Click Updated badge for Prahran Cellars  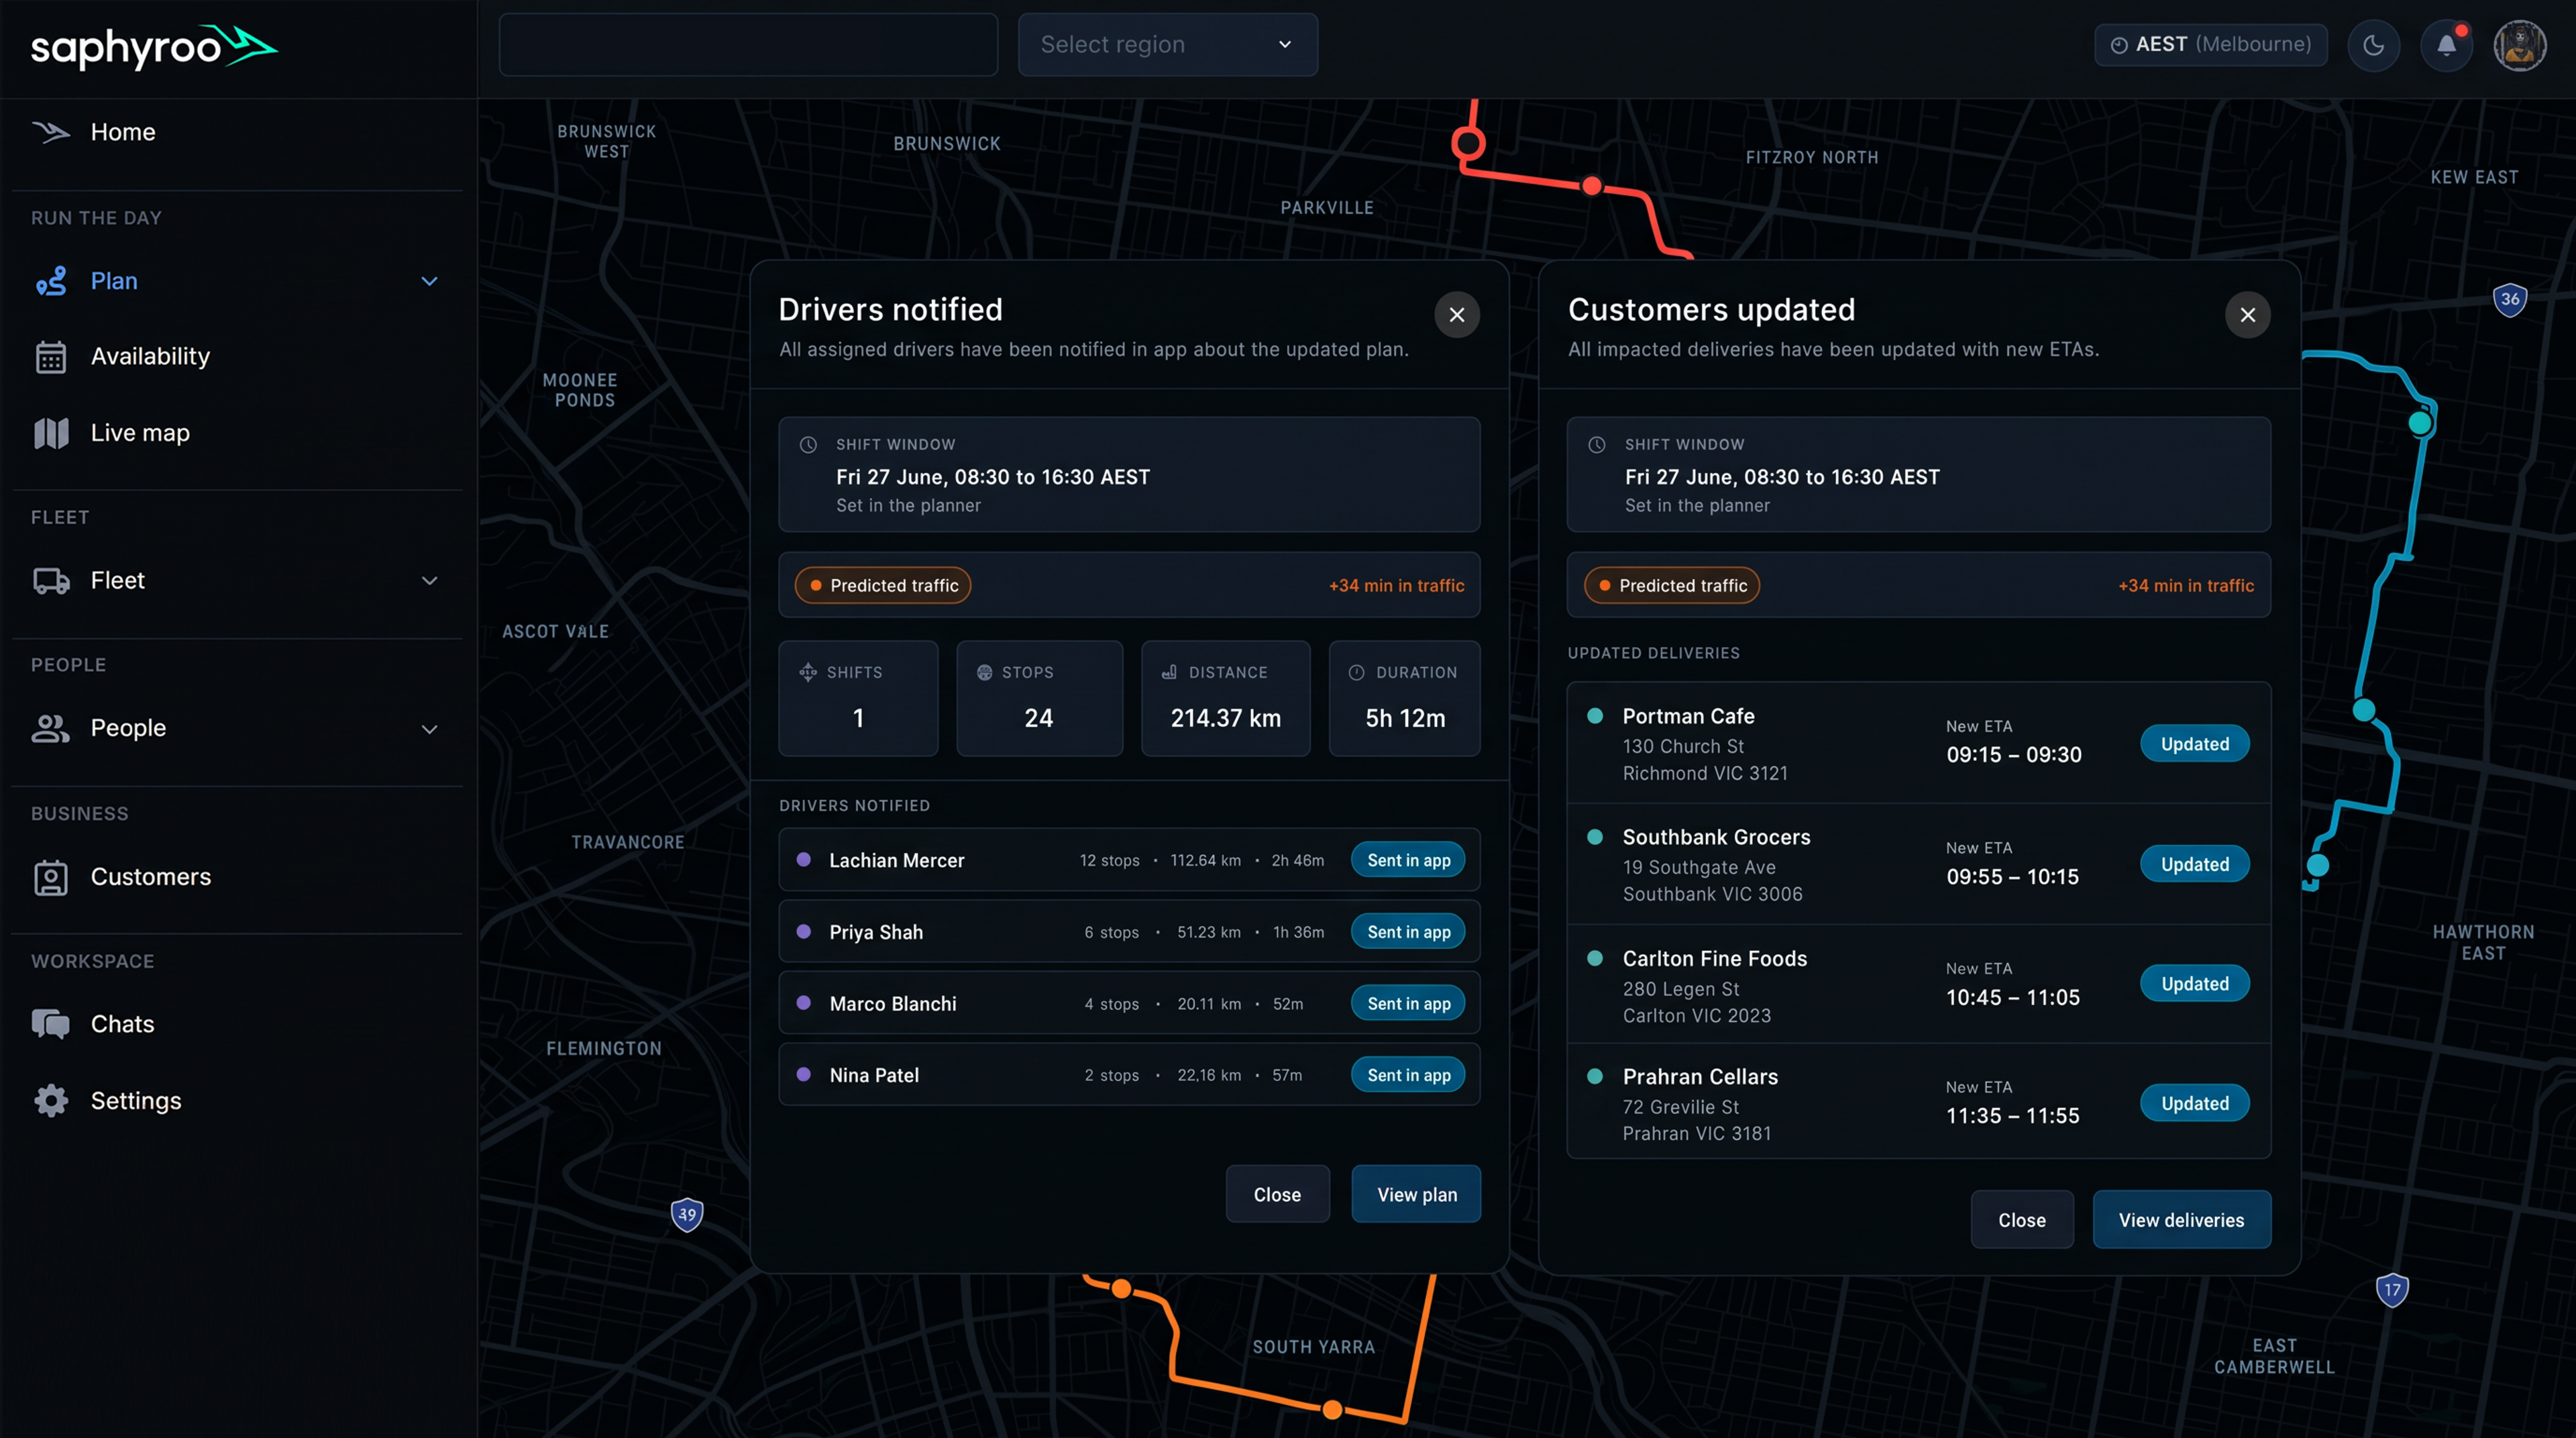2194,1103
